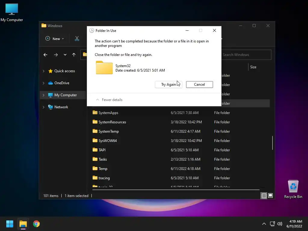Click the horizontal scrollbar in file list

176,190
